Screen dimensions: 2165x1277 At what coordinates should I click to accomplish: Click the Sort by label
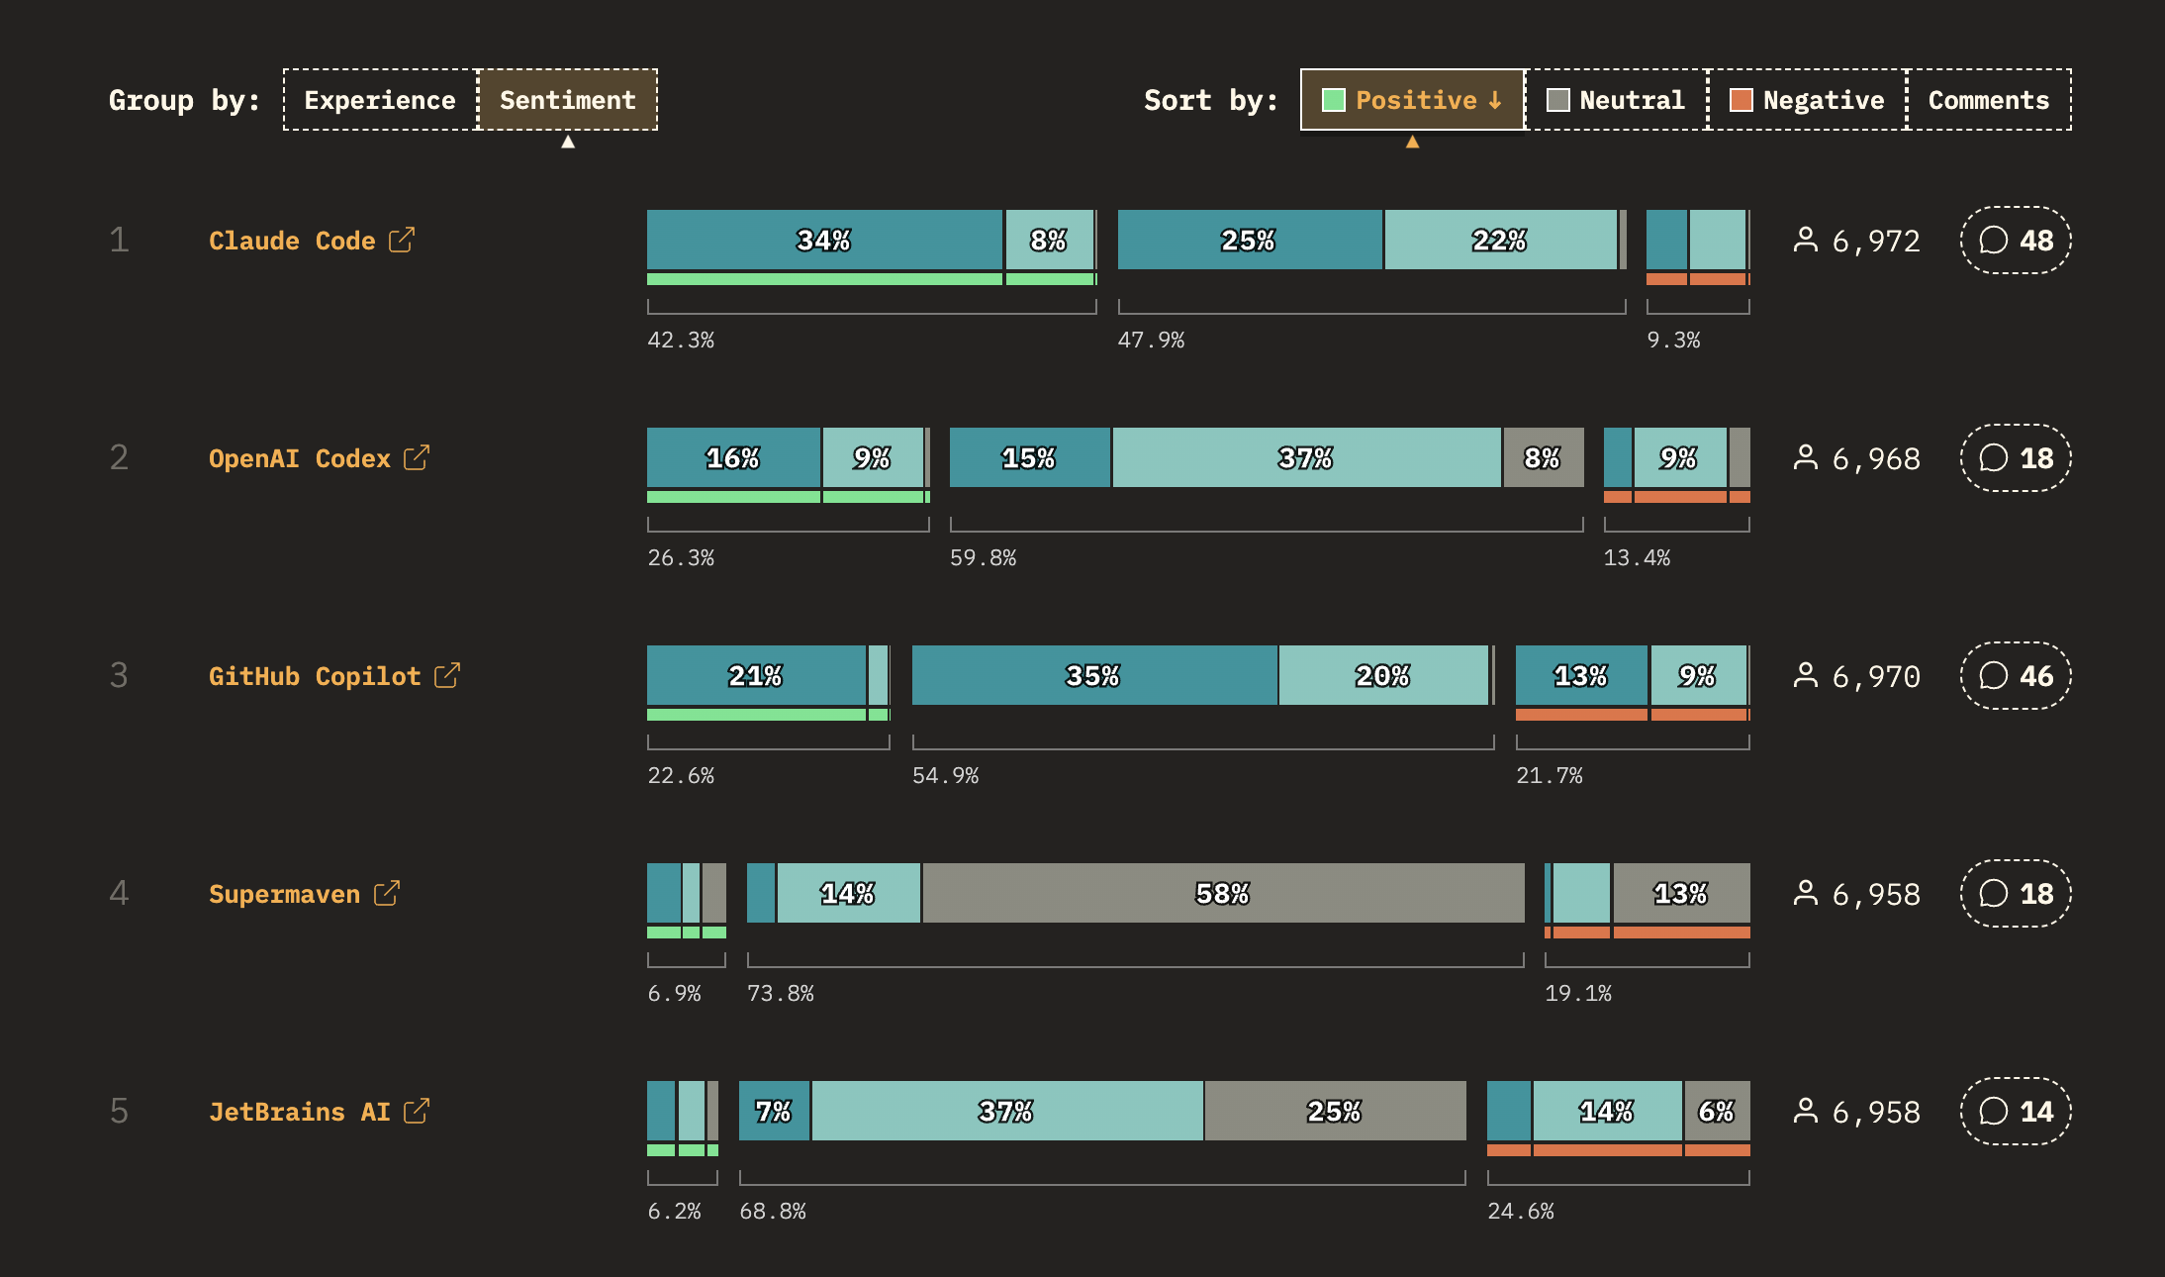click(x=1211, y=100)
